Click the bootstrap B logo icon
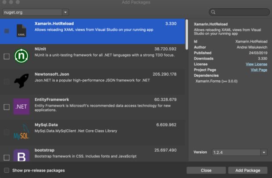 [x=21, y=155]
